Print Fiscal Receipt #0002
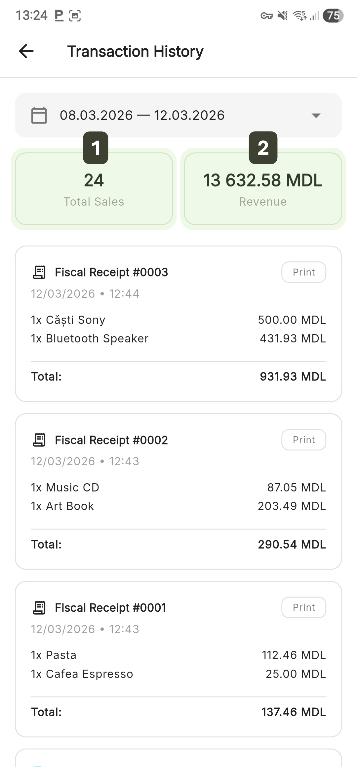Viewport: 357px width, 767px height. click(303, 440)
